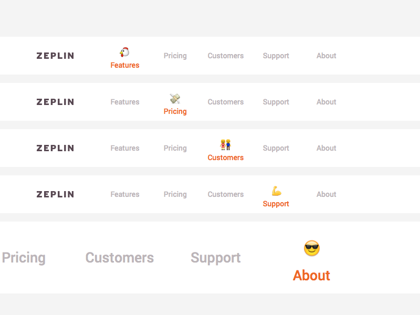Click Features in the second navbar row
The image size is (420, 315).
124,102
